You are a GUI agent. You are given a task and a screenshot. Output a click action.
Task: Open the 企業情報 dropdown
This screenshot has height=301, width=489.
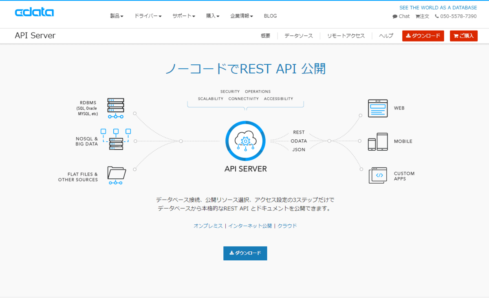coord(242,16)
